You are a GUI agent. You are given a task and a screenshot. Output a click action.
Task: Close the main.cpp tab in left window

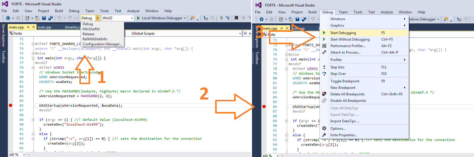pos(34,27)
